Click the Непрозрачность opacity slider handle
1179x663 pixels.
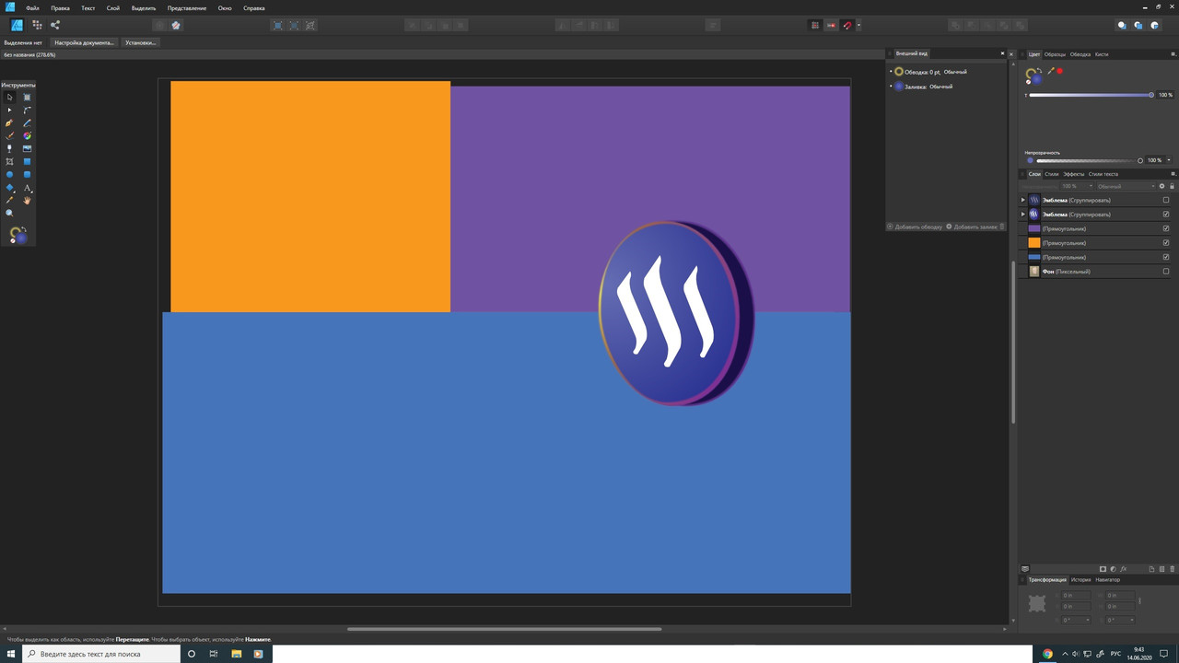click(1140, 160)
